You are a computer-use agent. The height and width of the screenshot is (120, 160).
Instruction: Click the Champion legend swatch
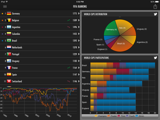(x=96, y=116)
